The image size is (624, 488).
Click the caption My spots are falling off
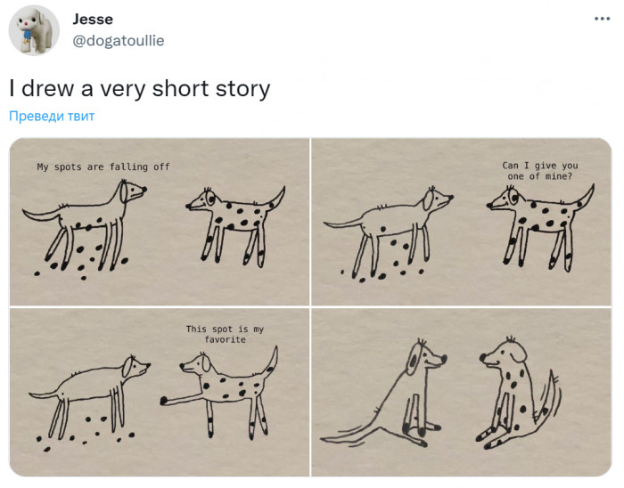[x=103, y=167]
